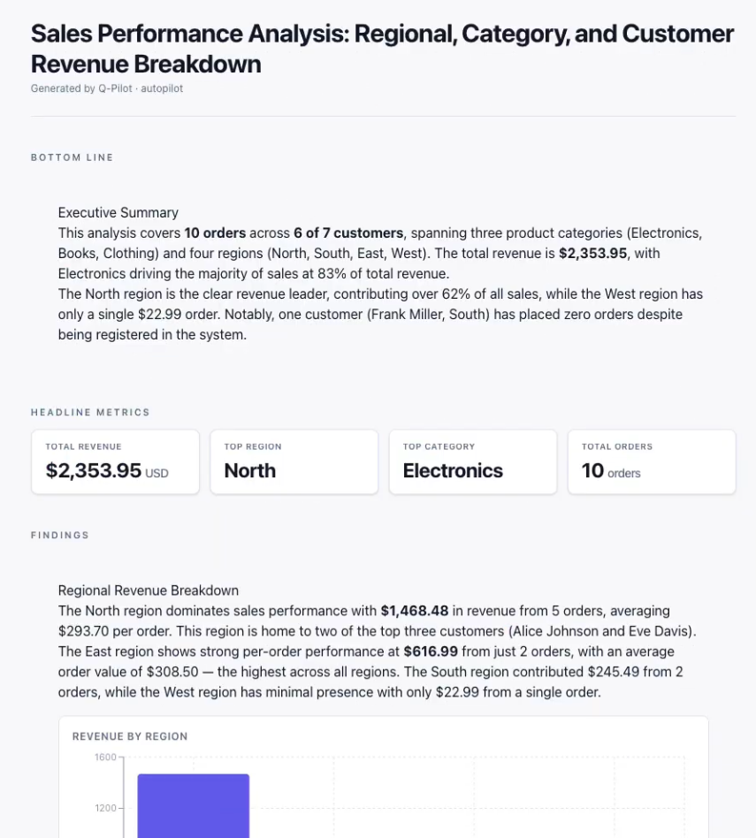Click the 1200 y-axis label
The height and width of the screenshot is (838, 756).
(x=105, y=808)
